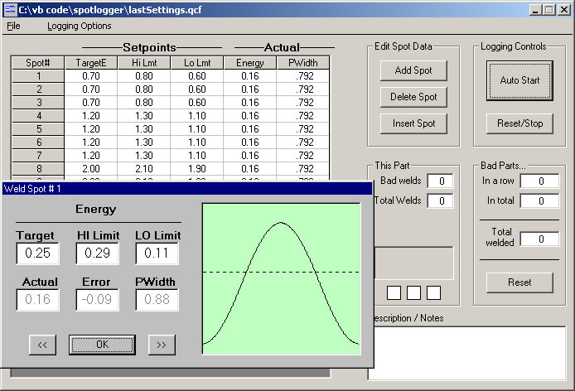
Task: Select the PWidth column header
Action: tap(303, 63)
